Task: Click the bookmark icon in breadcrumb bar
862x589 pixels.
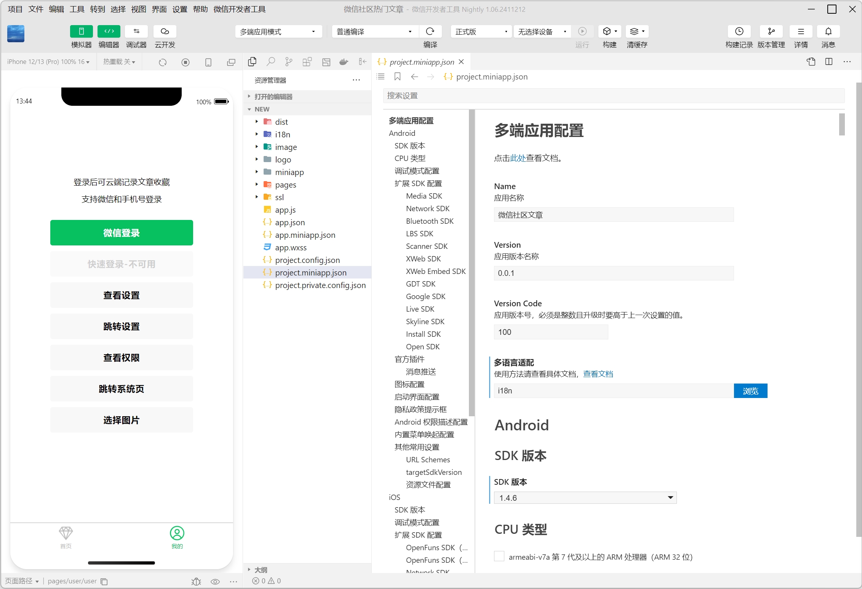Action: click(397, 76)
